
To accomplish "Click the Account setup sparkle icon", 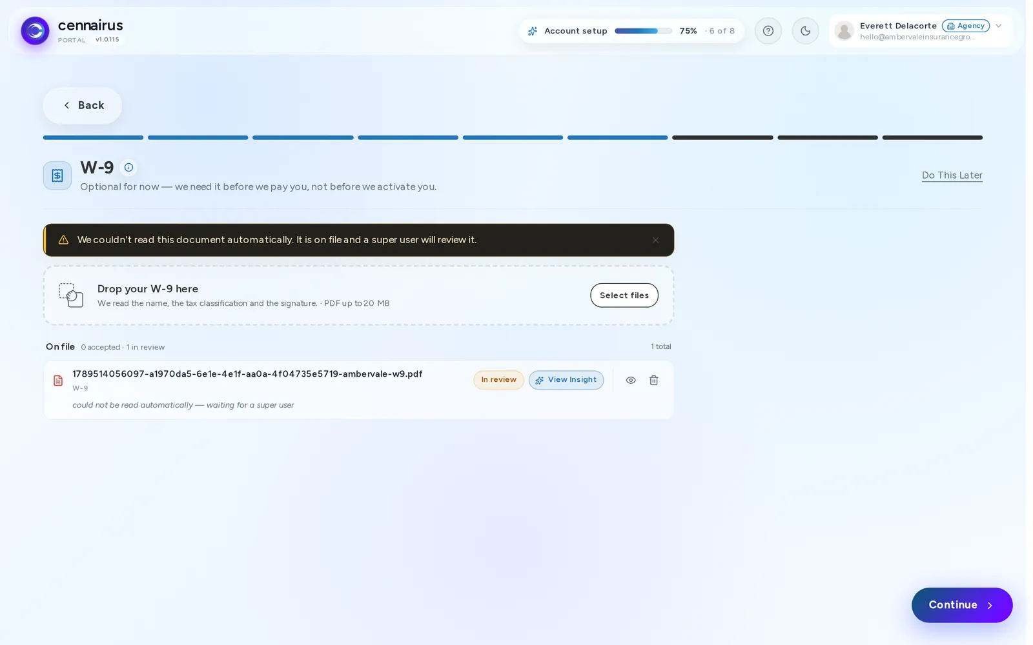I will pyautogui.click(x=533, y=31).
